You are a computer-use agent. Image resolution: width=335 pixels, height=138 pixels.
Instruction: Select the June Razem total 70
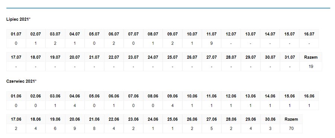291,129
